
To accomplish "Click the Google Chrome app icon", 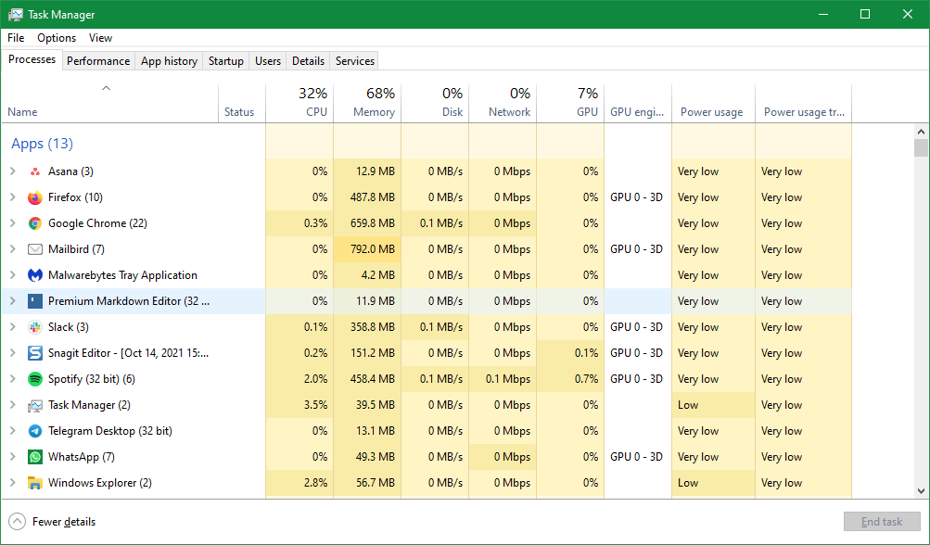I will point(34,223).
